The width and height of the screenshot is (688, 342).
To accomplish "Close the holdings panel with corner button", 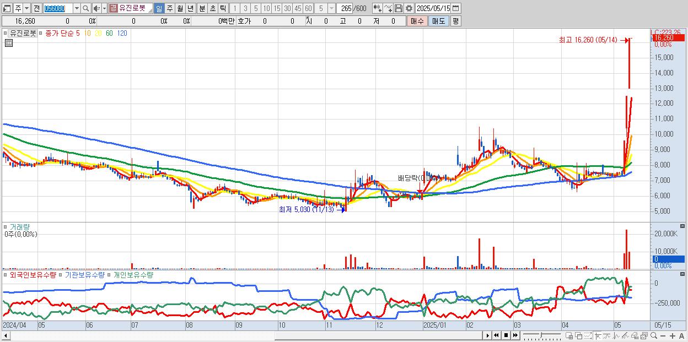I will [682, 274].
